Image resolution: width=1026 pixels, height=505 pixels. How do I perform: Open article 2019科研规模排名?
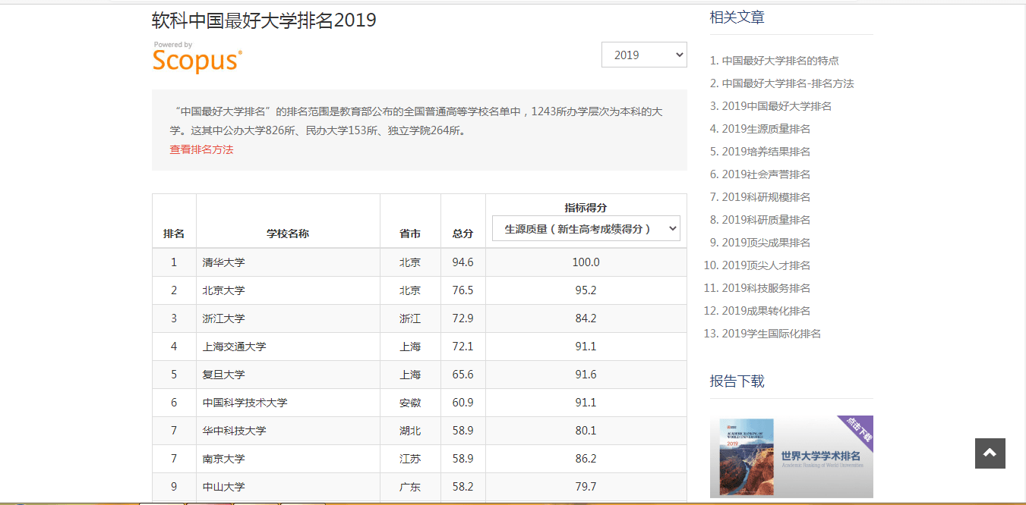pos(766,197)
